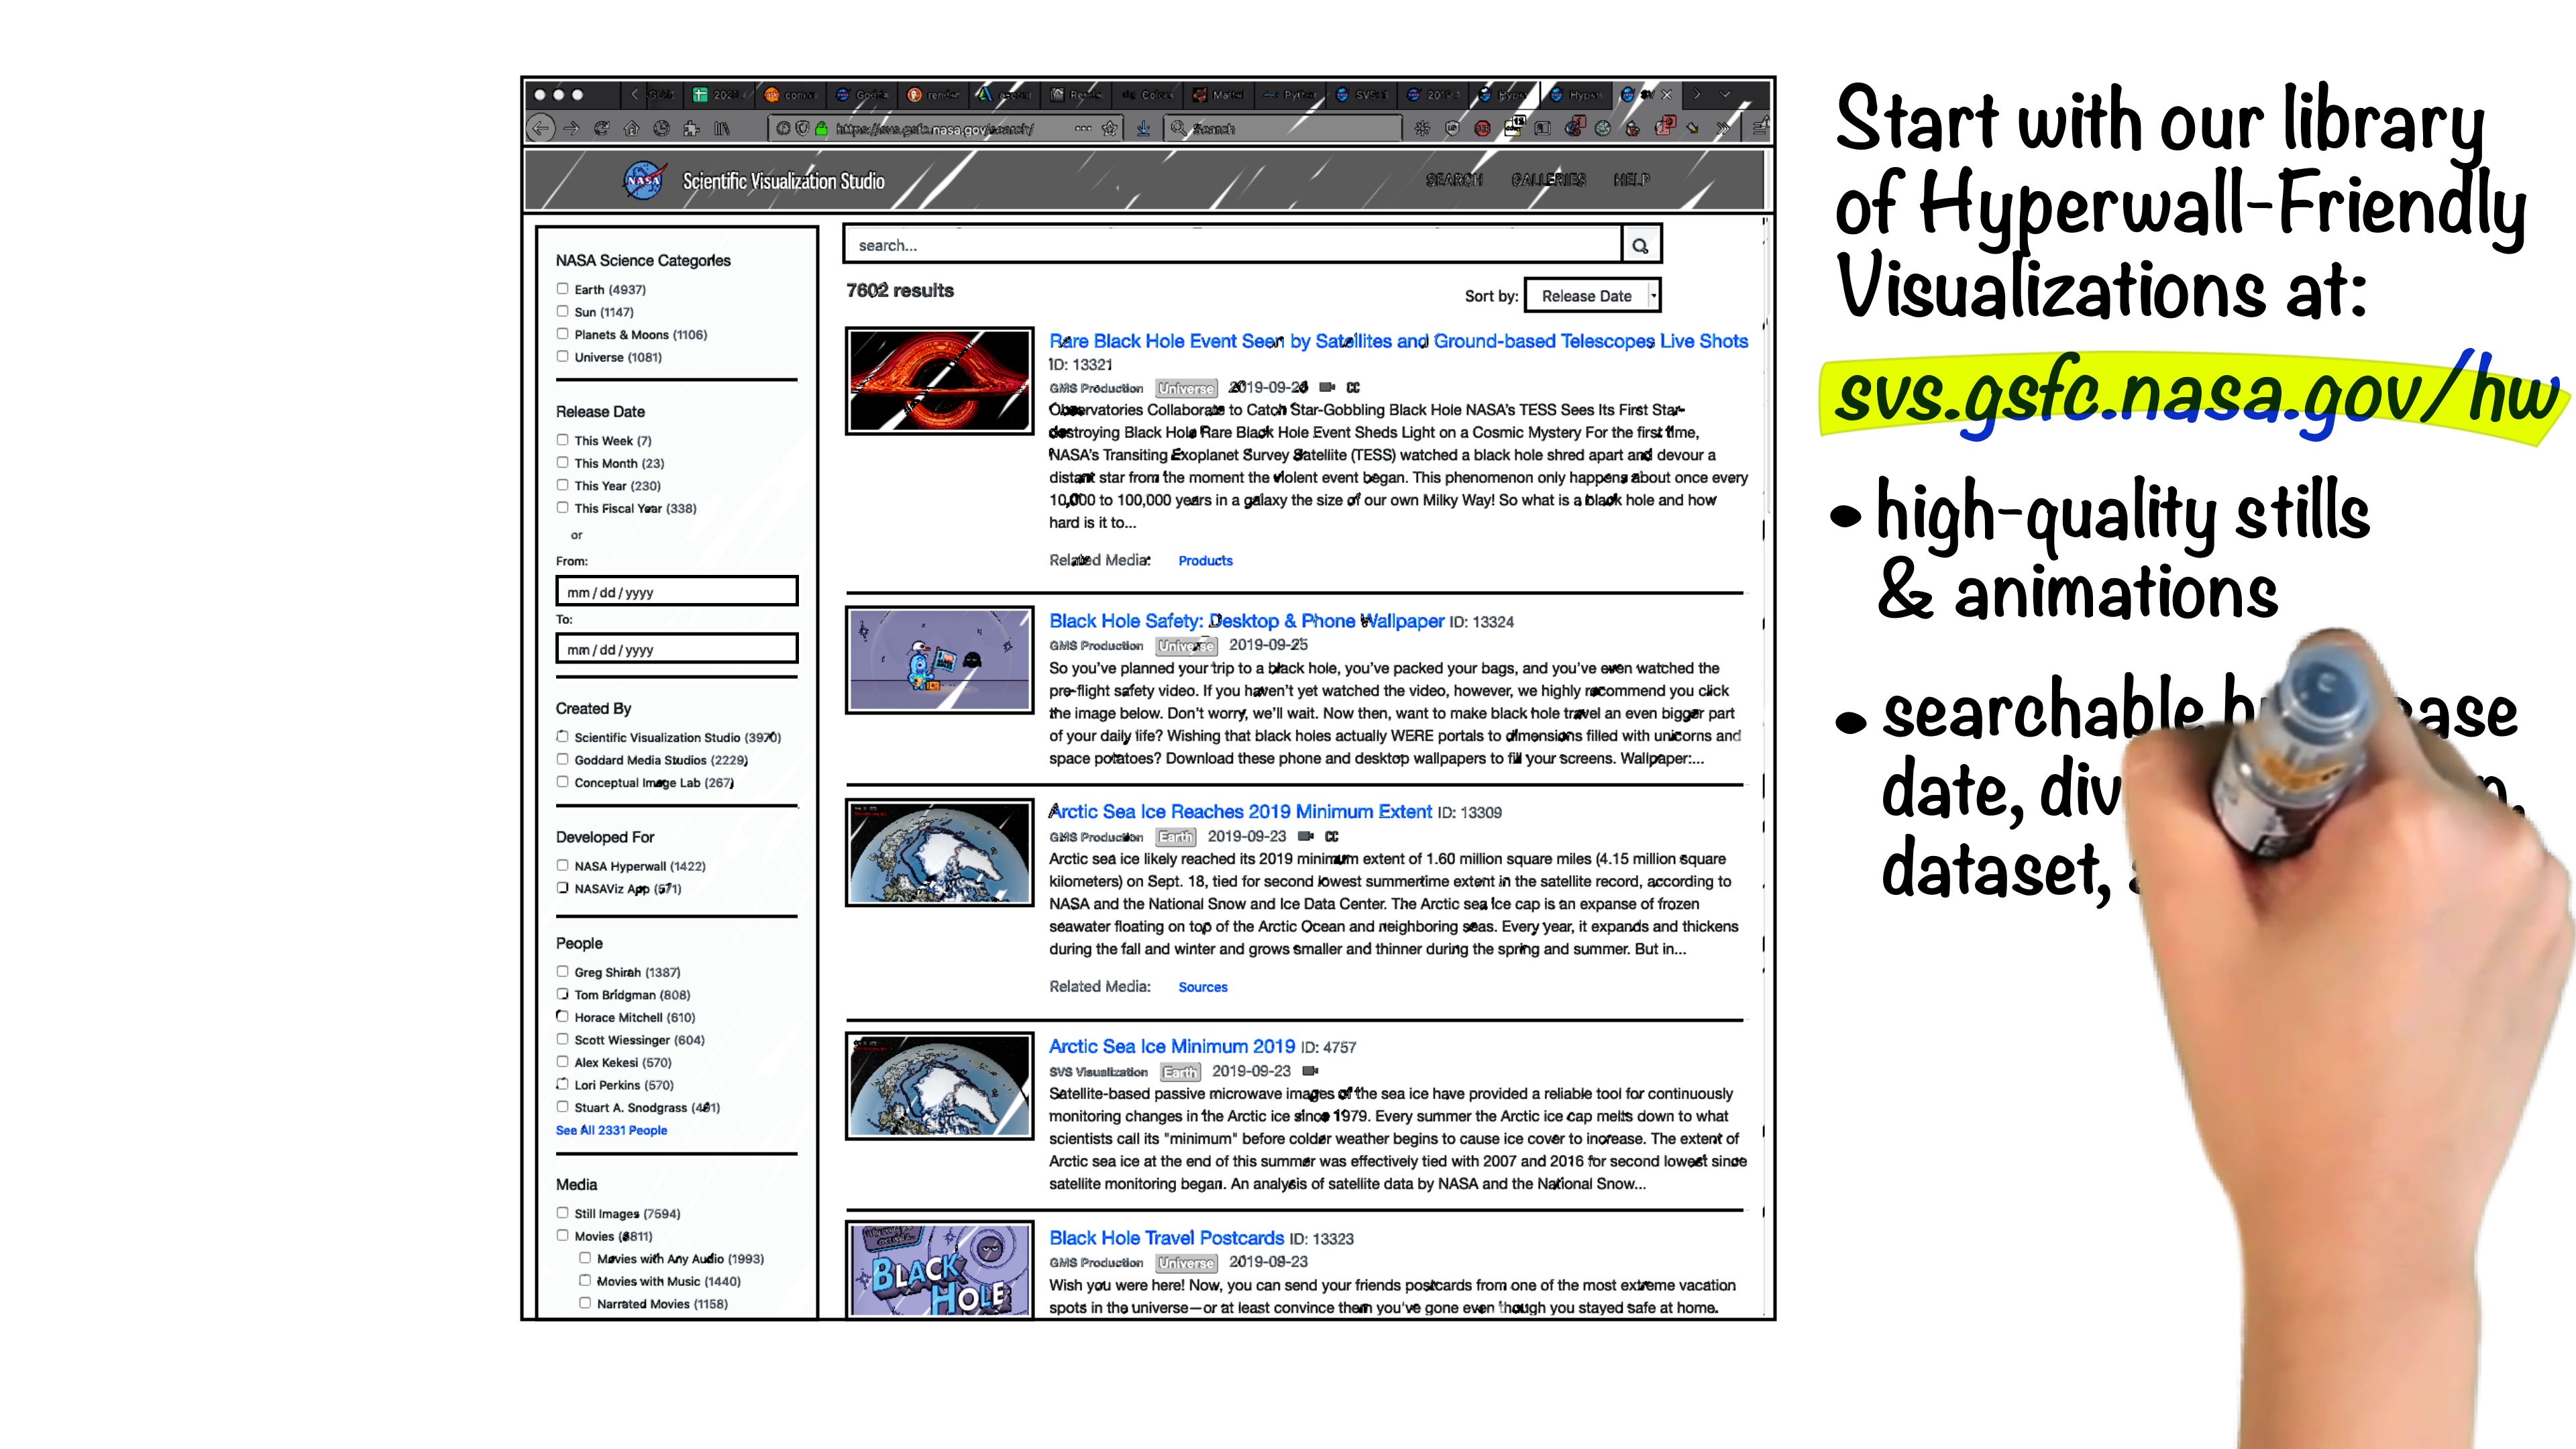Click the Universe tag on Black Hole Safety
This screenshot has height=1449, width=2576.
pos(1186,646)
